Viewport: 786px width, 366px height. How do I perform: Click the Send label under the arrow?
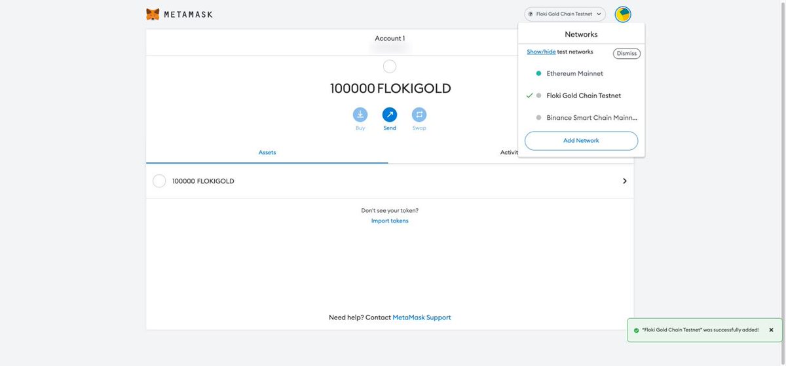390,128
